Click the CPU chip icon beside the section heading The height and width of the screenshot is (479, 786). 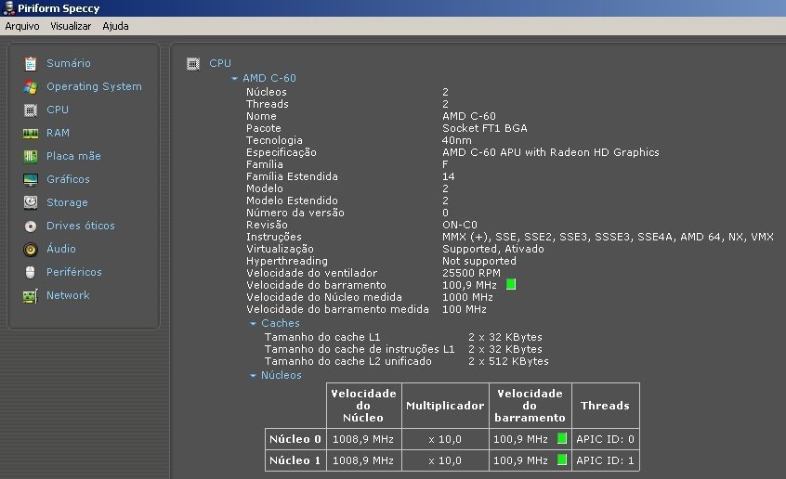click(x=193, y=64)
